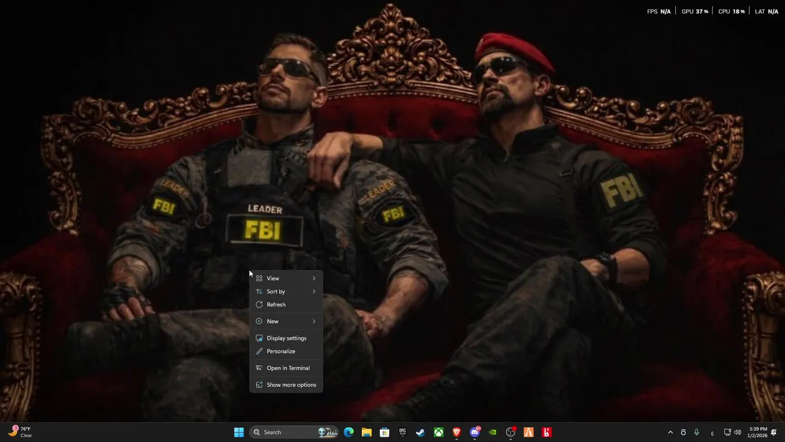The width and height of the screenshot is (785, 442).
Task: Select Personalize in the context menu
Action: coord(286,351)
